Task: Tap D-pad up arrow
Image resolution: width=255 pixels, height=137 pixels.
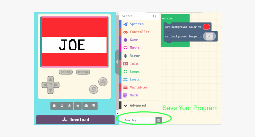Action: [x=51, y=79]
